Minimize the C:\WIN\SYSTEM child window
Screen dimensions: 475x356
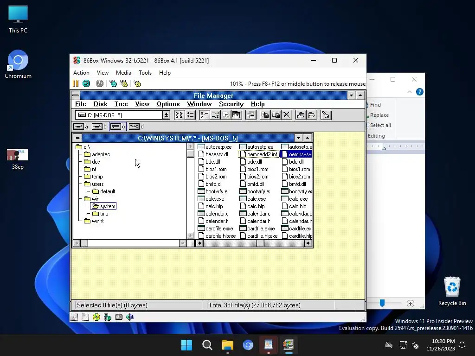click(x=298, y=138)
